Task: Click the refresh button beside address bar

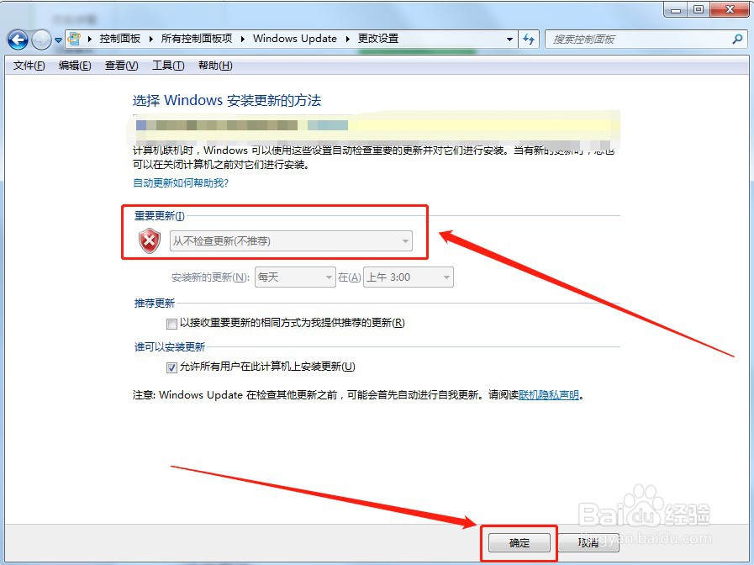Action: 529,39
